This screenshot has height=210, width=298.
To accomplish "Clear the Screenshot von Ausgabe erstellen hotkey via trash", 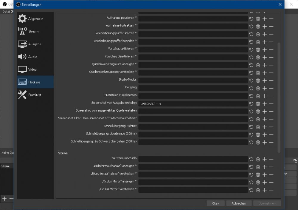I will coord(258,104).
